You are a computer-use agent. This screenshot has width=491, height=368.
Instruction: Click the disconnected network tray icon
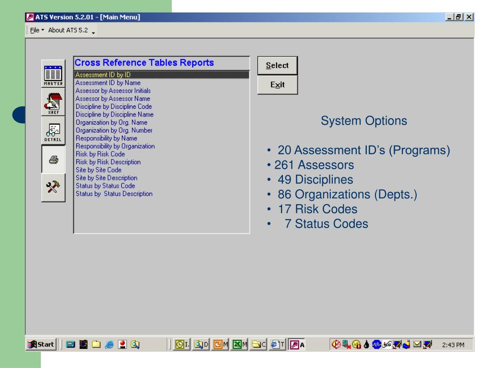click(346, 345)
